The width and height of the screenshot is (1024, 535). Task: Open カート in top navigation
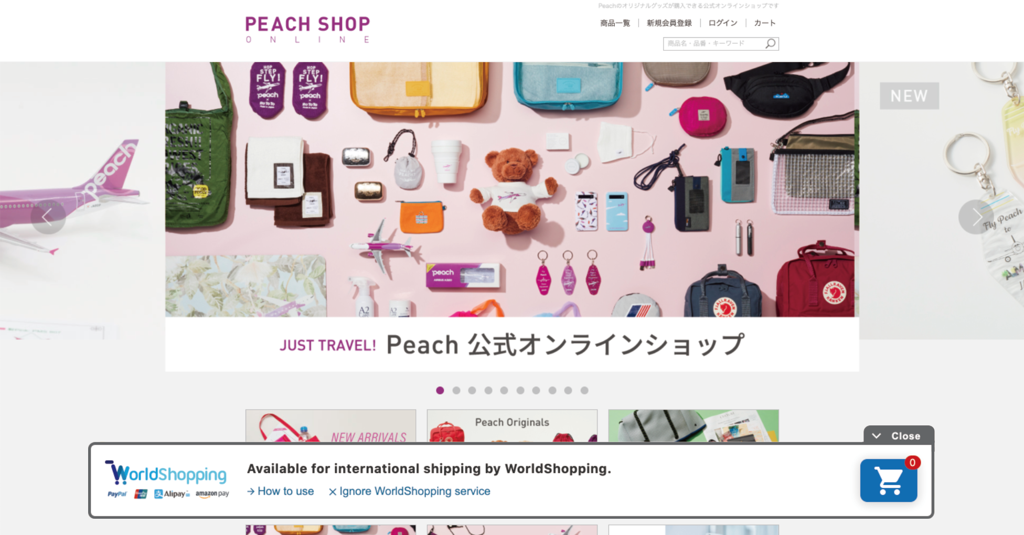(764, 23)
